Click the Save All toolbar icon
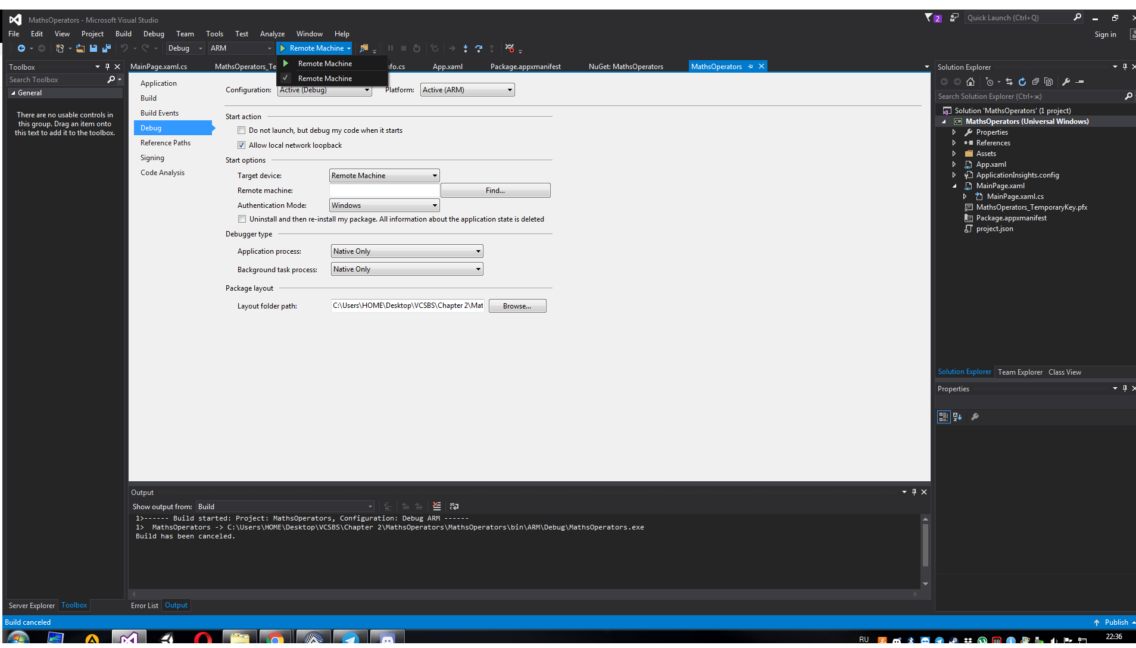The width and height of the screenshot is (1136, 648). 107,48
